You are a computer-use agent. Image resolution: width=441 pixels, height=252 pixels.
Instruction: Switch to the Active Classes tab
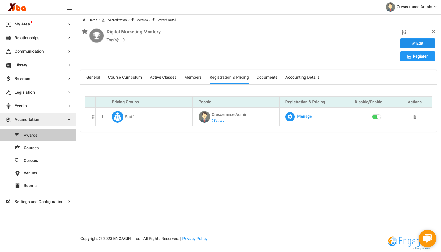tap(163, 77)
